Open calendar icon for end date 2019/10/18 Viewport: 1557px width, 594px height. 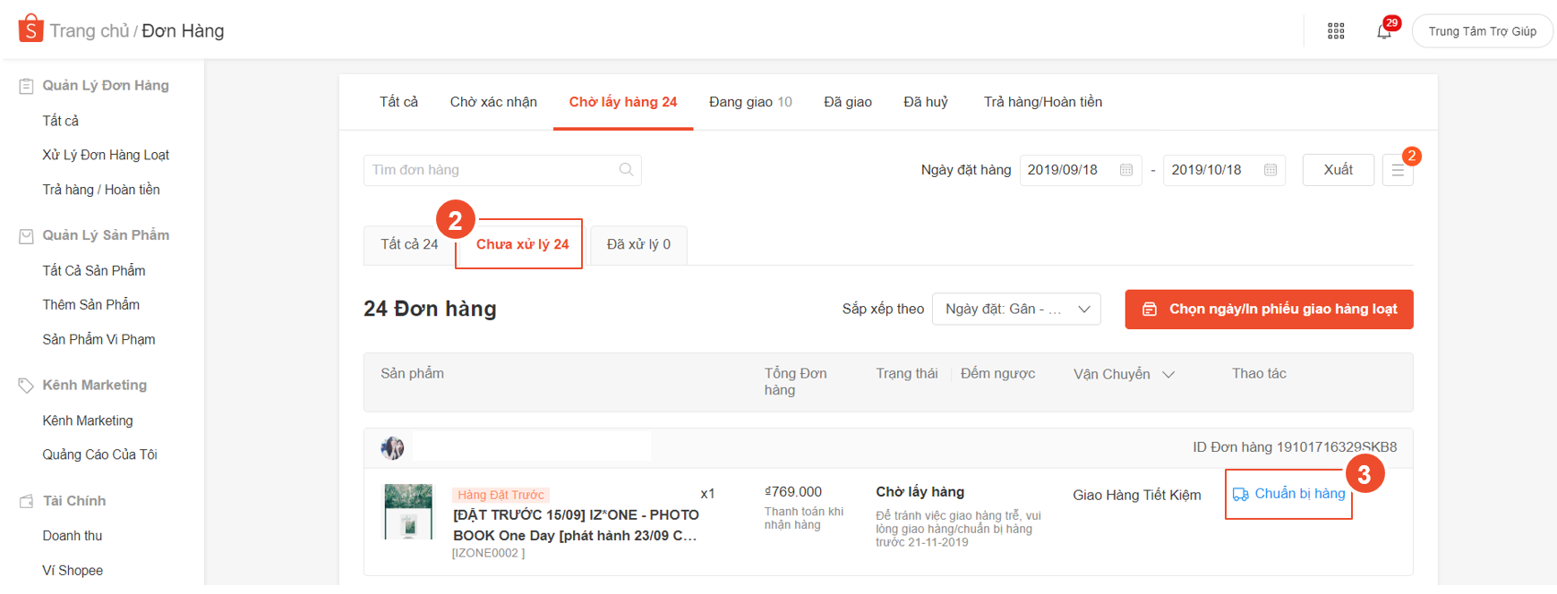click(x=1270, y=170)
